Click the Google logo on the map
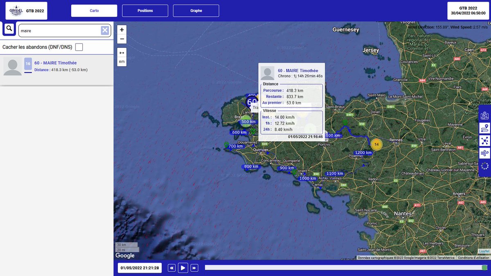Image resolution: width=491 pixels, height=276 pixels. coord(125,256)
